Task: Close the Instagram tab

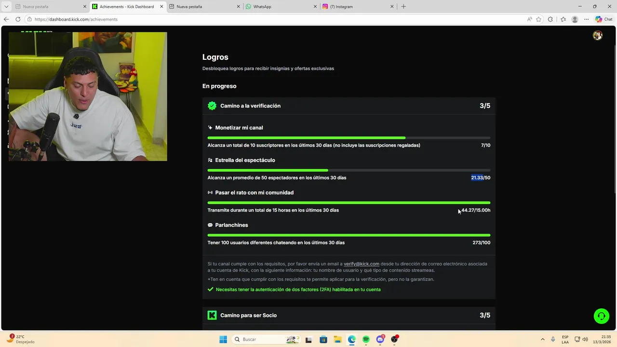Action: point(392,7)
